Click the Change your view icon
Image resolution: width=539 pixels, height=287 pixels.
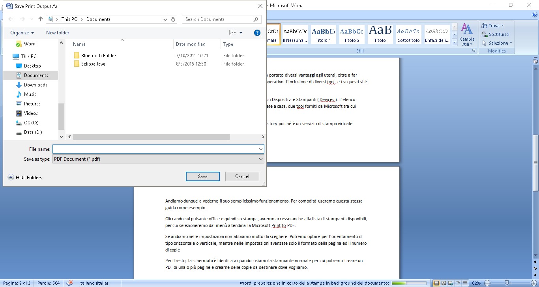(232, 33)
